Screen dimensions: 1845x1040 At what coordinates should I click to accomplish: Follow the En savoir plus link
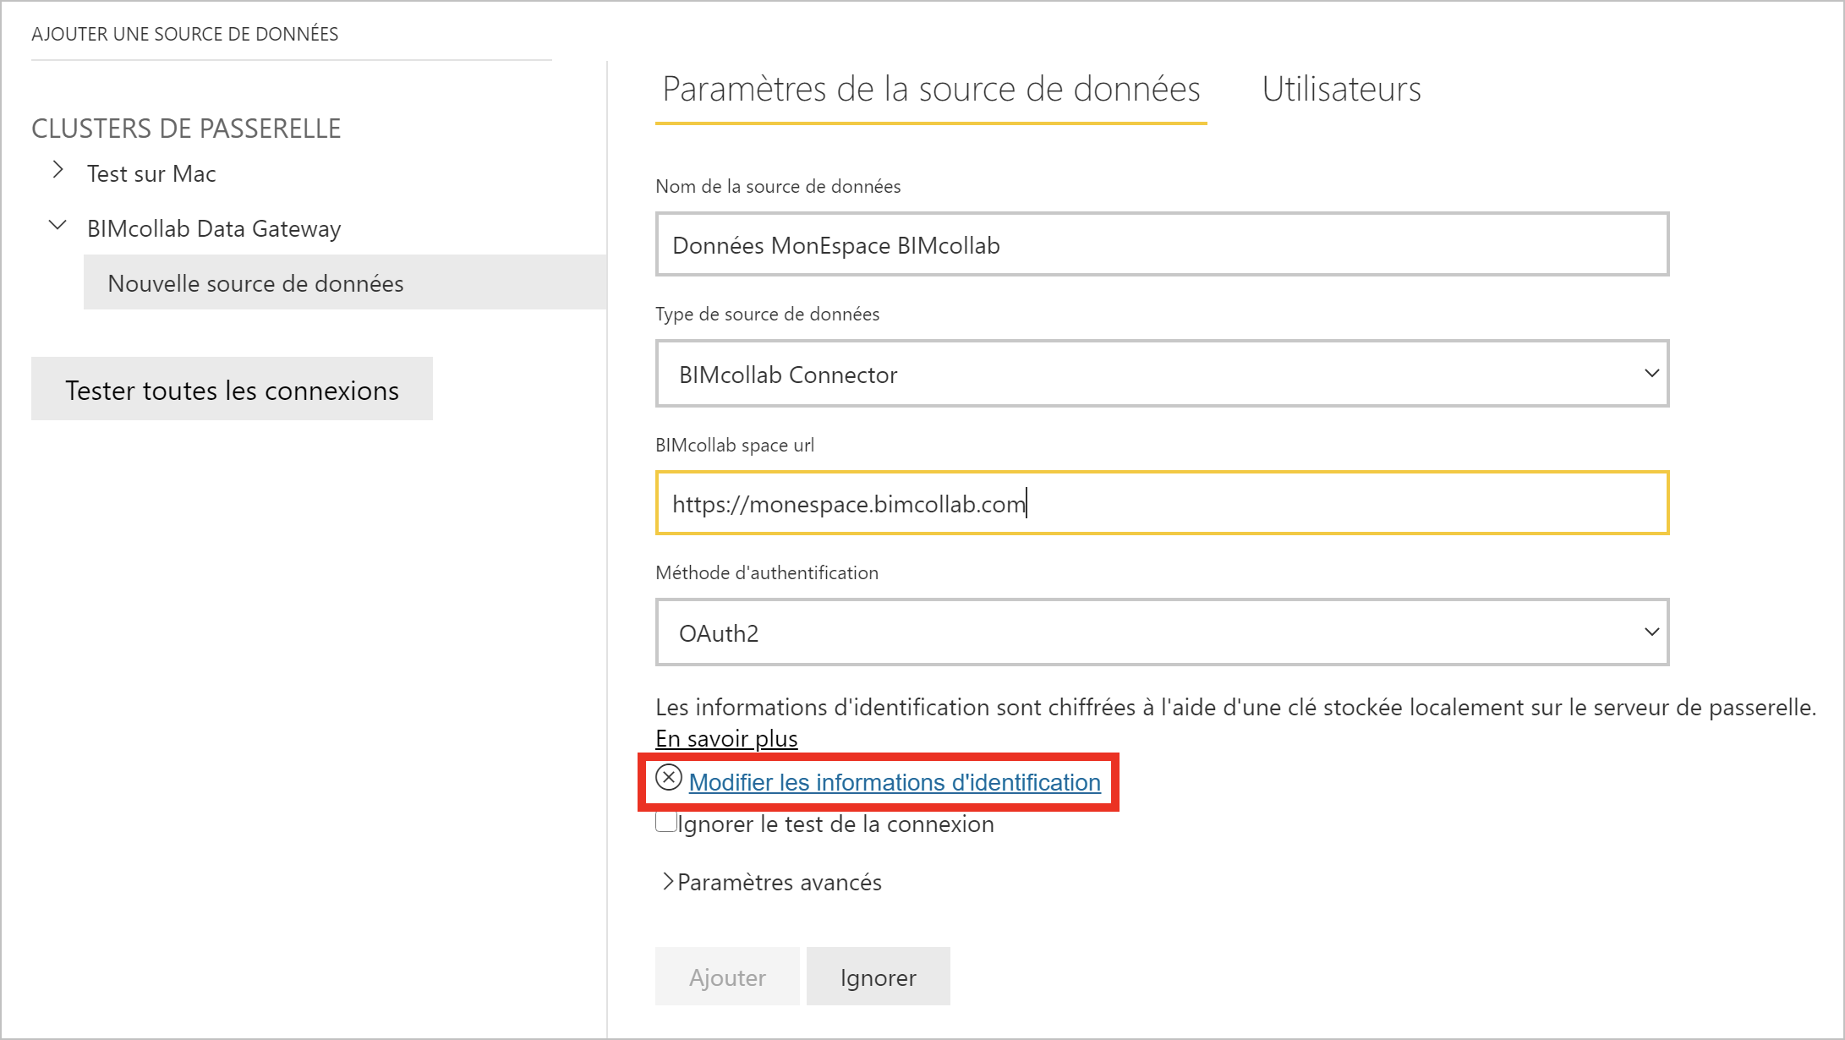[x=726, y=738]
